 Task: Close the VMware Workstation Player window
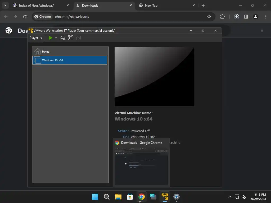pyautogui.click(x=215, y=31)
